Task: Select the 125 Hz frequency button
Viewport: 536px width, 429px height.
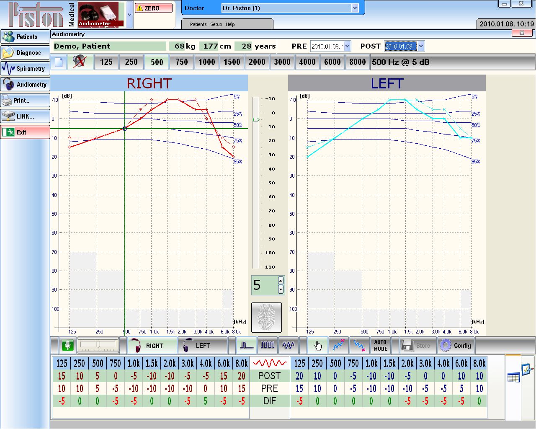Action: (x=106, y=62)
